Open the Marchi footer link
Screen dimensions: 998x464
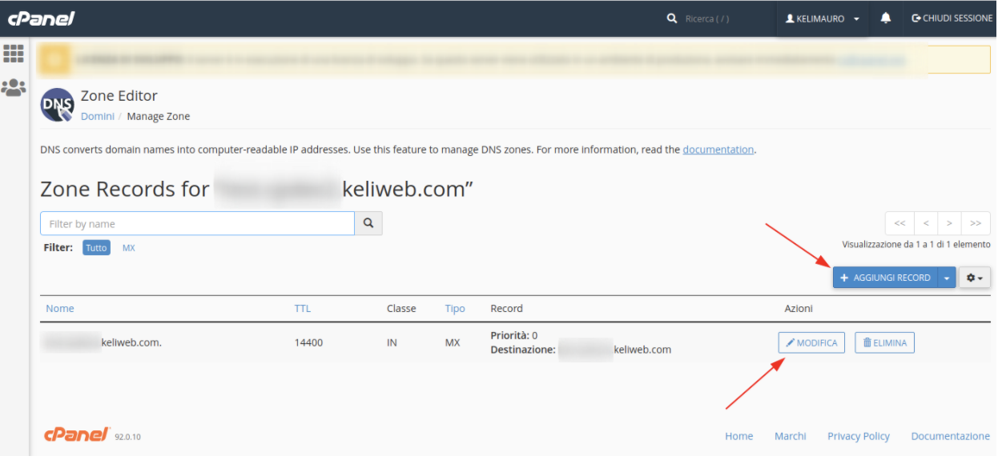coord(790,436)
